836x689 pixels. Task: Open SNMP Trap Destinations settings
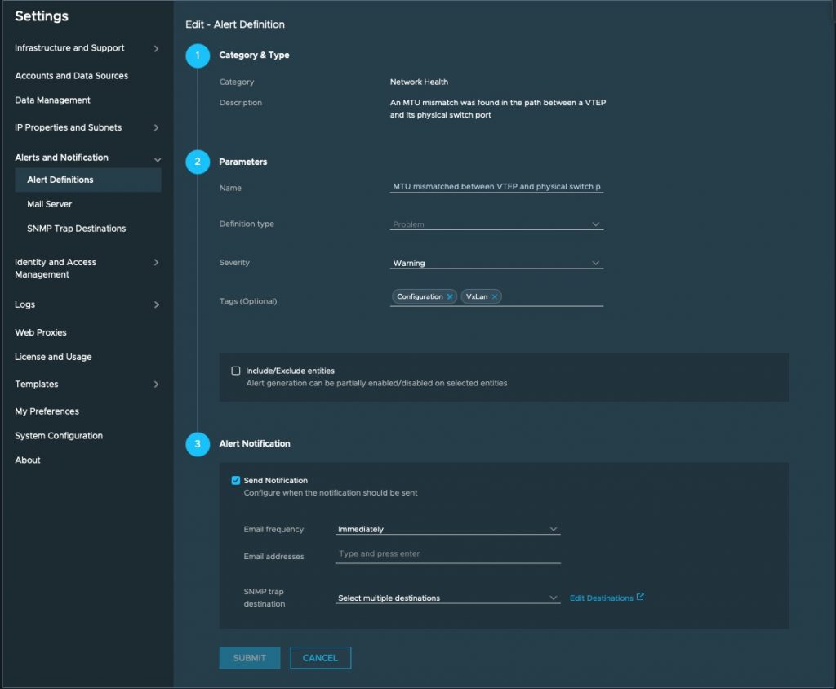pos(76,229)
